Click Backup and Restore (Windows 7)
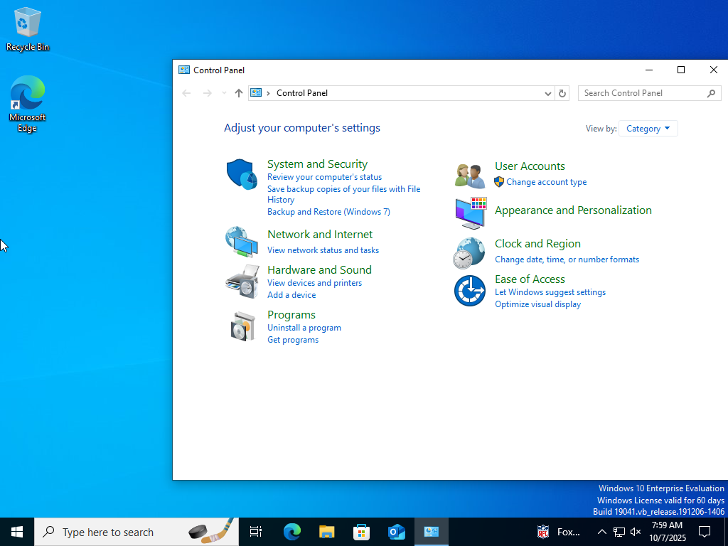 tap(328, 212)
